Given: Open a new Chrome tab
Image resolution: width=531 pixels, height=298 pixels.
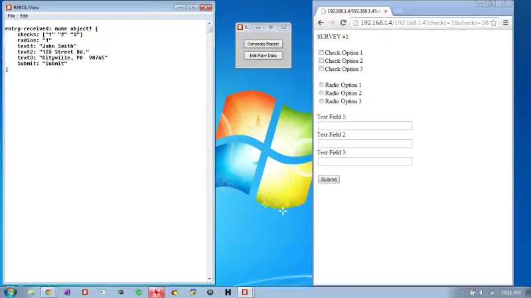Looking at the screenshot, I should 399,11.
